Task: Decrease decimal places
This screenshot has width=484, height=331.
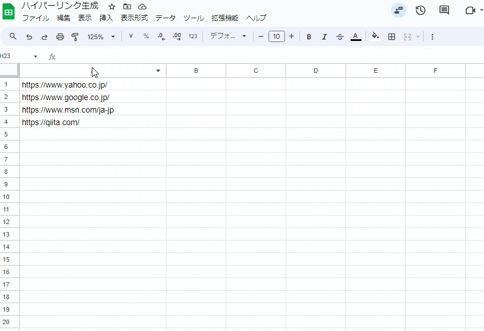Action: click(161, 36)
